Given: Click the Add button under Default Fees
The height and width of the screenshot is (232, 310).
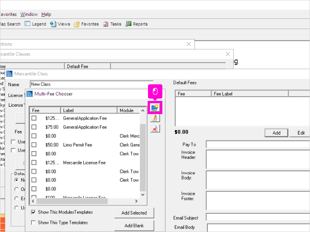Looking at the screenshot, I should pyautogui.click(x=276, y=133).
